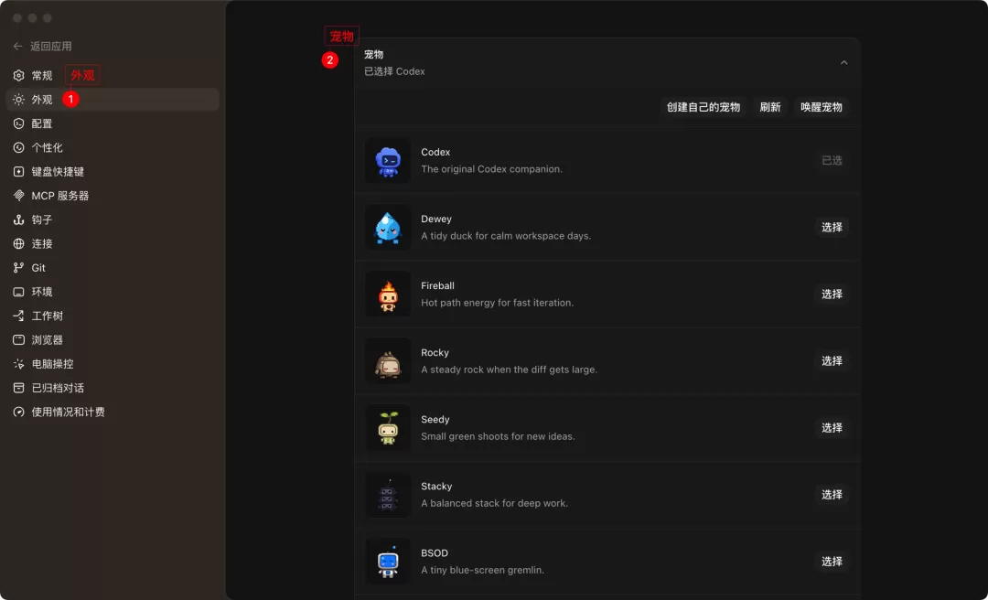988x600 pixels.
Task: Open 常规 settings page
Action: tap(42, 76)
